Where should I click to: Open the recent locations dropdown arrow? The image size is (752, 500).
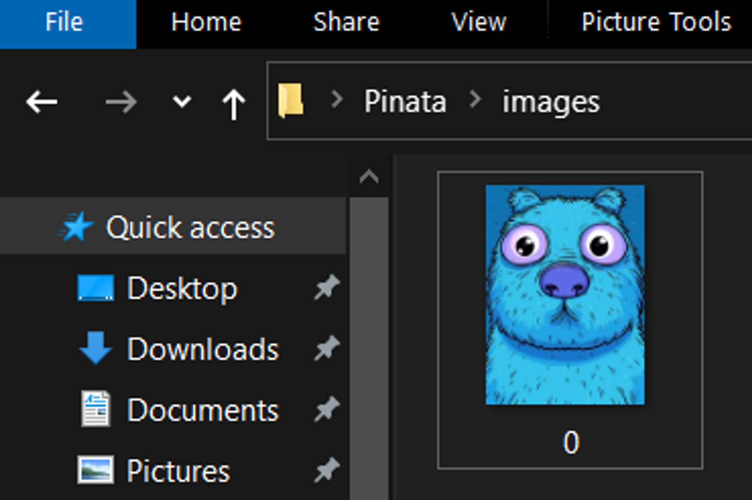coord(182,102)
